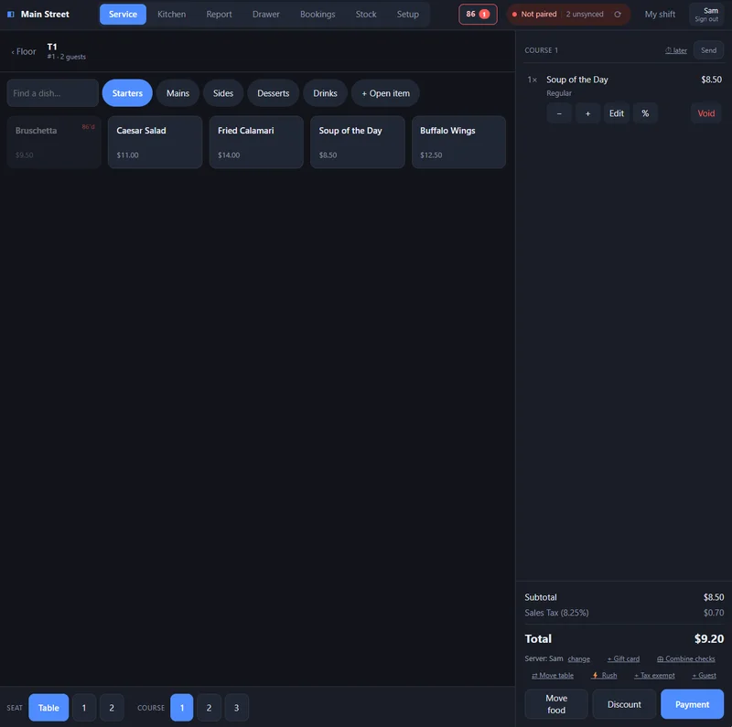Screen dimensions: 732x727
Task: Go to the Drawer tab
Action: coord(266,15)
